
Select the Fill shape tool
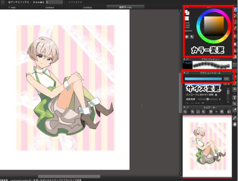(x=235, y=44)
